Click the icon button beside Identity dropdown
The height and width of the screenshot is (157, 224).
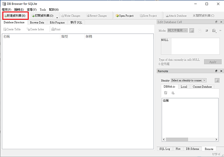(217, 80)
